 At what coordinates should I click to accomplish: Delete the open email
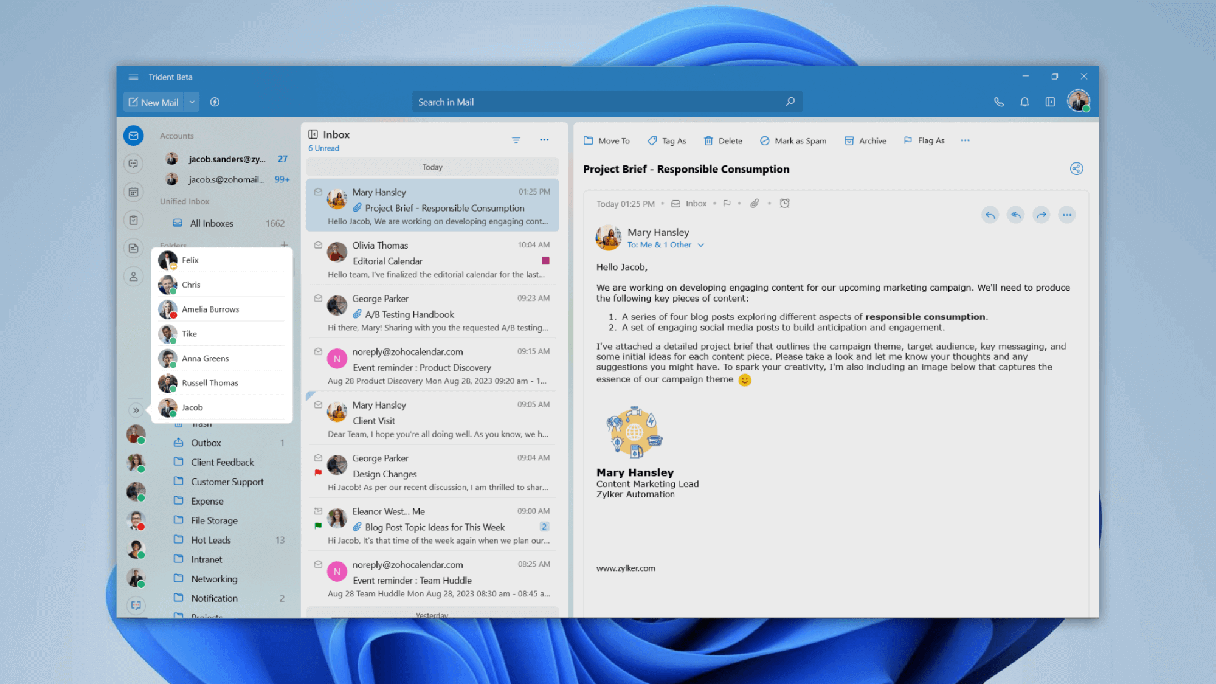(723, 141)
